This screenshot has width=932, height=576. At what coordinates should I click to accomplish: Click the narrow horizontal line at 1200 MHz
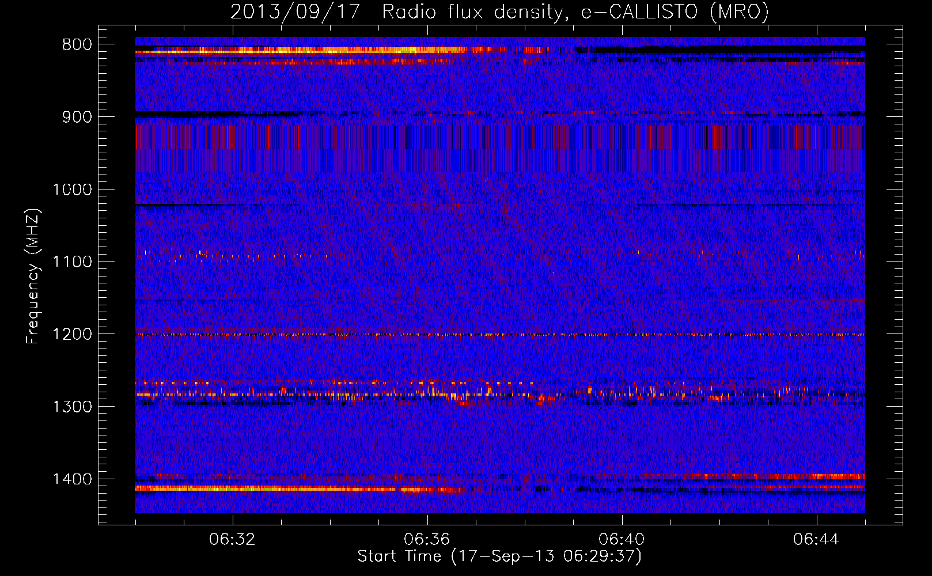500,334
